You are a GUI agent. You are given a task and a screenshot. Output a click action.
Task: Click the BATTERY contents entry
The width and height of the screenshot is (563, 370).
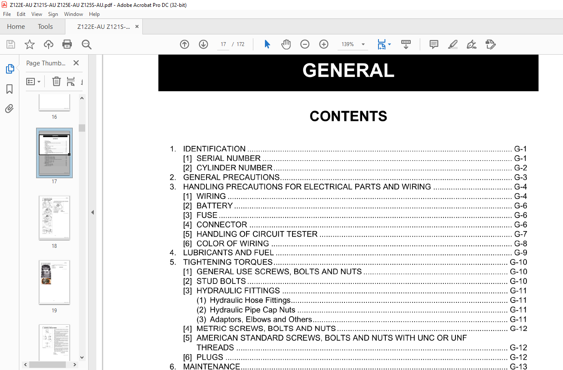(355, 206)
